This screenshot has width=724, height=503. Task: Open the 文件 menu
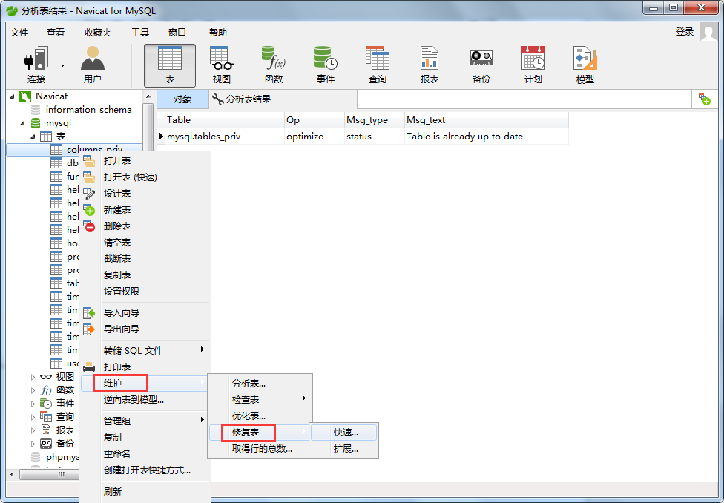19,33
